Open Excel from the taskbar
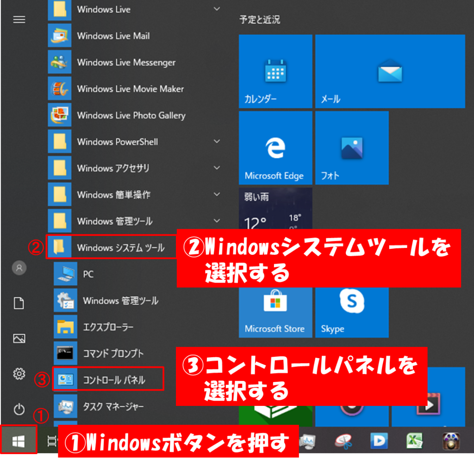The image size is (474, 467). click(x=415, y=441)
